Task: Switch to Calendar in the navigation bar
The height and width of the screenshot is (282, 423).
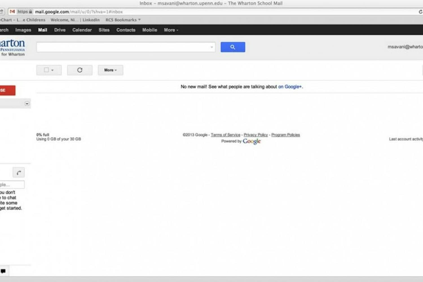Action: pos(82,30)
